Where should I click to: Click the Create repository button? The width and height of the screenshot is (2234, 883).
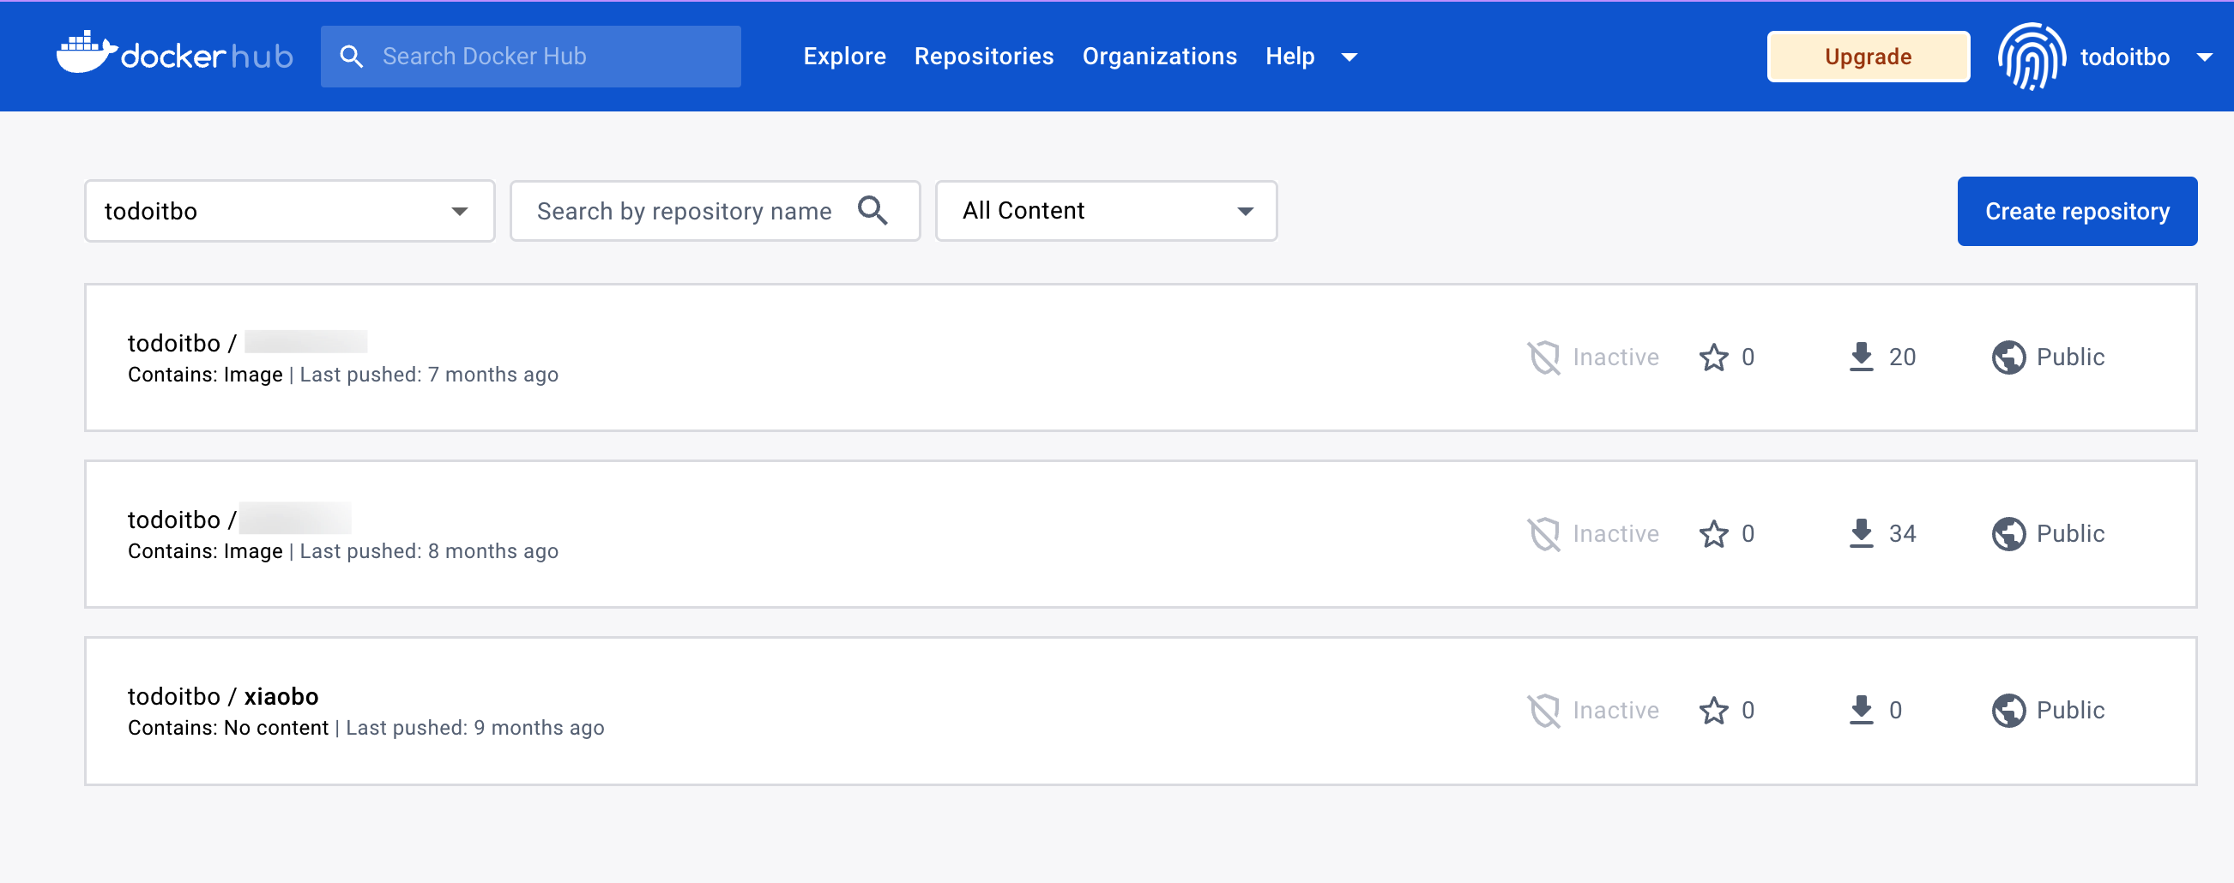pyautogui.click(x=2077, y=211)
